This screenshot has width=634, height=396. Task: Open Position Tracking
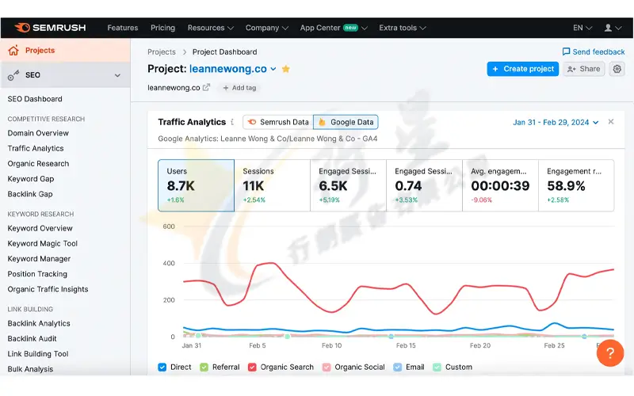click(x=37, y=274)
